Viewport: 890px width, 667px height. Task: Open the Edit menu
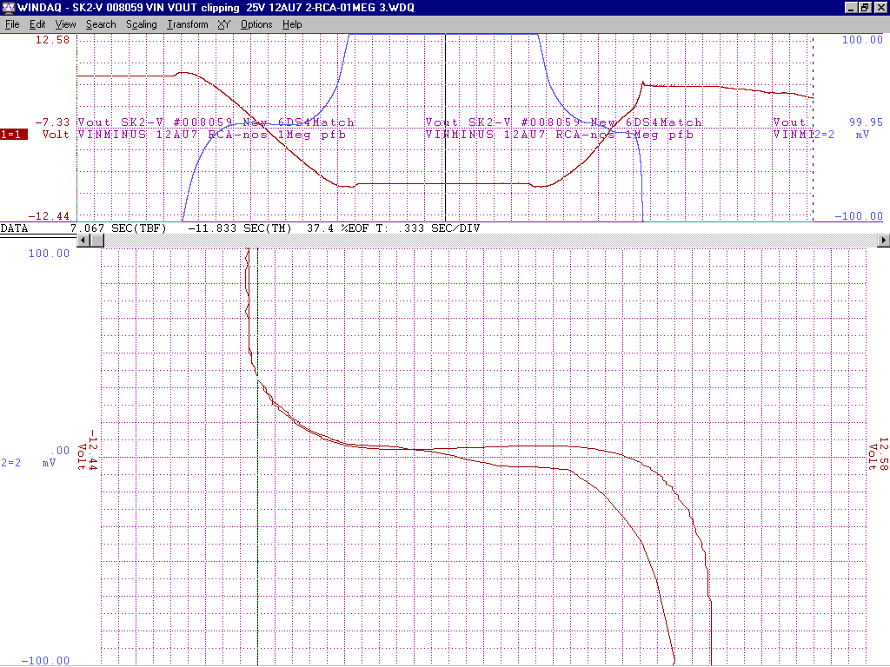(37, 24)
